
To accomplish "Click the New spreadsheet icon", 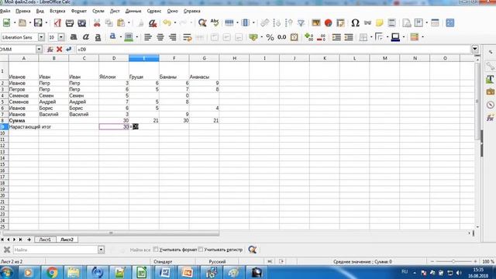I will point(6,22).
